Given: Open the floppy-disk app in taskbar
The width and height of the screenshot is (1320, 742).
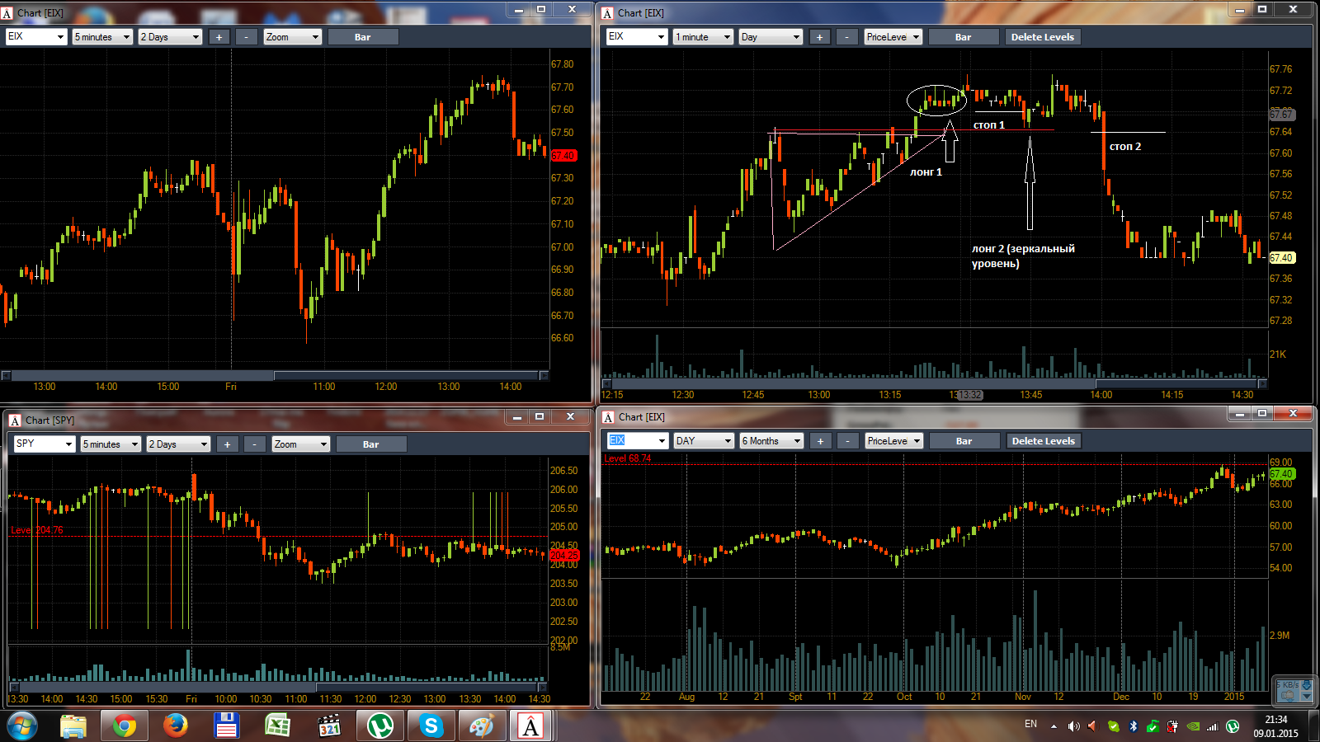Looking at the screenshot, I should pyautogui.click(x=226, y=726).
